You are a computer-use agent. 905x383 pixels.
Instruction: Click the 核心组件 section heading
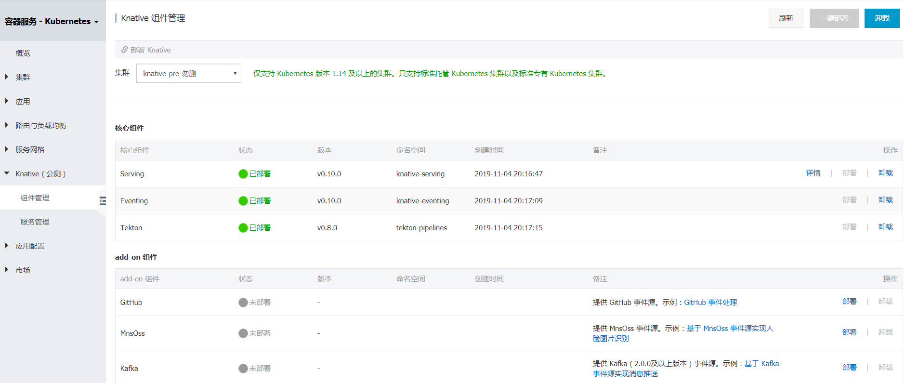(x=129, y=128)
